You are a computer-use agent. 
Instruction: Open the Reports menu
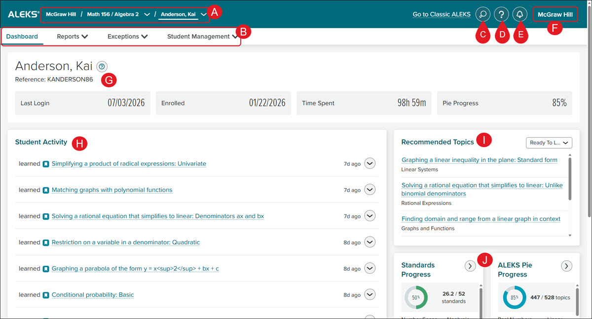click(x=73, y=37)
